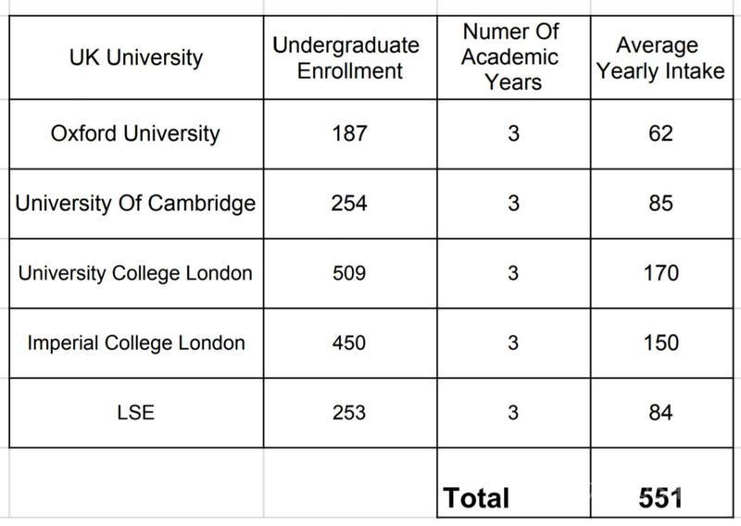Click the yearly intake cell showing 85
This screenshot has height=526, width=741.
[659, 203]
